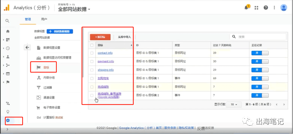Open the payment info goal link
Viewport: 293px width, 134px height.
pyautogui.click(x=106, y=61)
